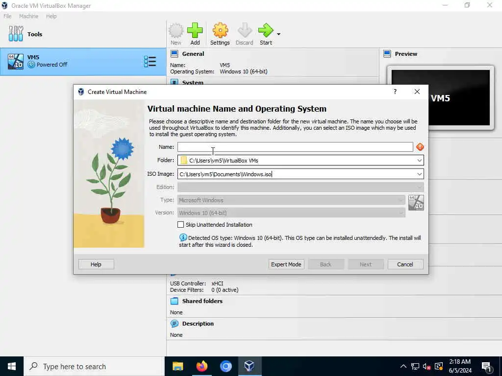Image resolution: width=502 pixels, height=376 pixels.
Task: Click the folder icon in Folder field
Action: 184,160
